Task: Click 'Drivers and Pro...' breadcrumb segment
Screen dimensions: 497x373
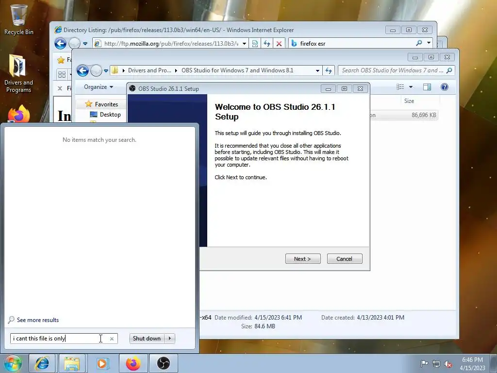Action: (149, 70)
